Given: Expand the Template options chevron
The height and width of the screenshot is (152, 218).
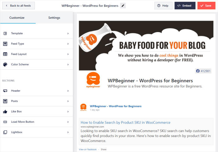Looking at the screenshot, I should [68, 33].
